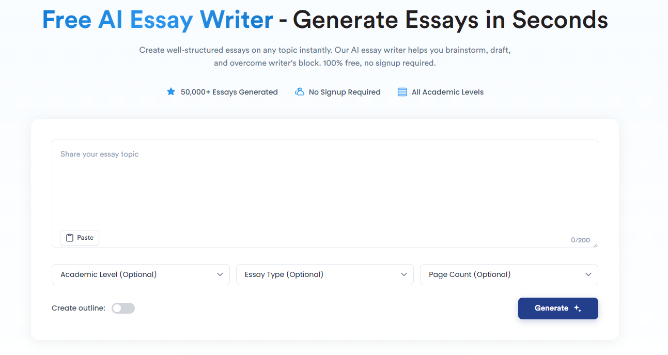Click the 0/200 character counter
Image resolution: width=668 pixels, height=355 pixels.
tap(580, 240)
